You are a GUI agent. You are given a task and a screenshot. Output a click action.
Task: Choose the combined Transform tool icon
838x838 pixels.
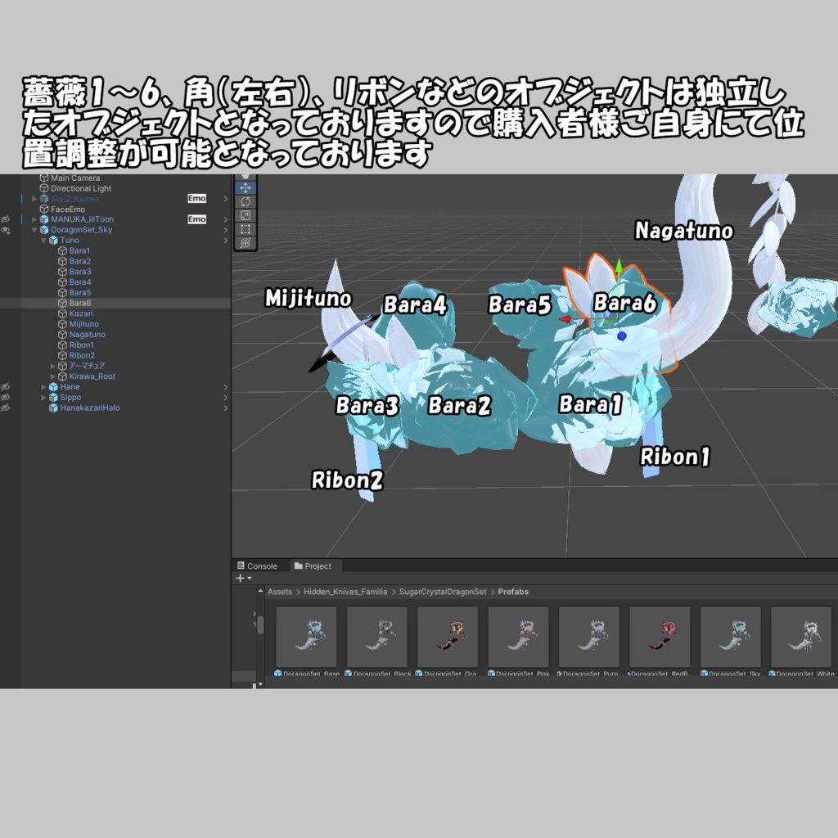coord(245,242)
